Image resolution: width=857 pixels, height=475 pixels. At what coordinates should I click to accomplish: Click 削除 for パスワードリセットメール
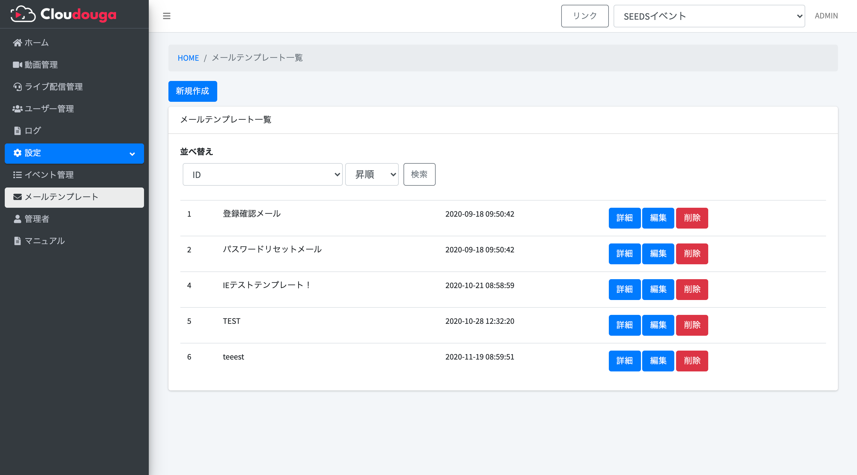pos(692,254)
